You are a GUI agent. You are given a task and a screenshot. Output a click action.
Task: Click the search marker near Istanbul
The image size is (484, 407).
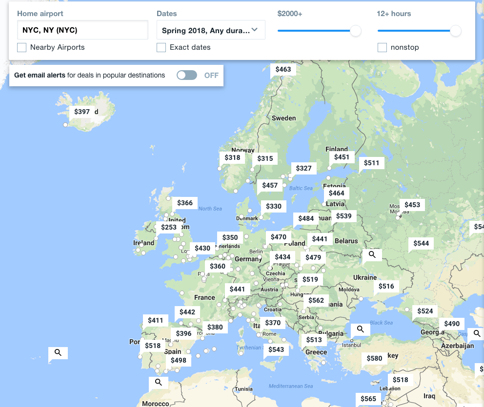360,329
